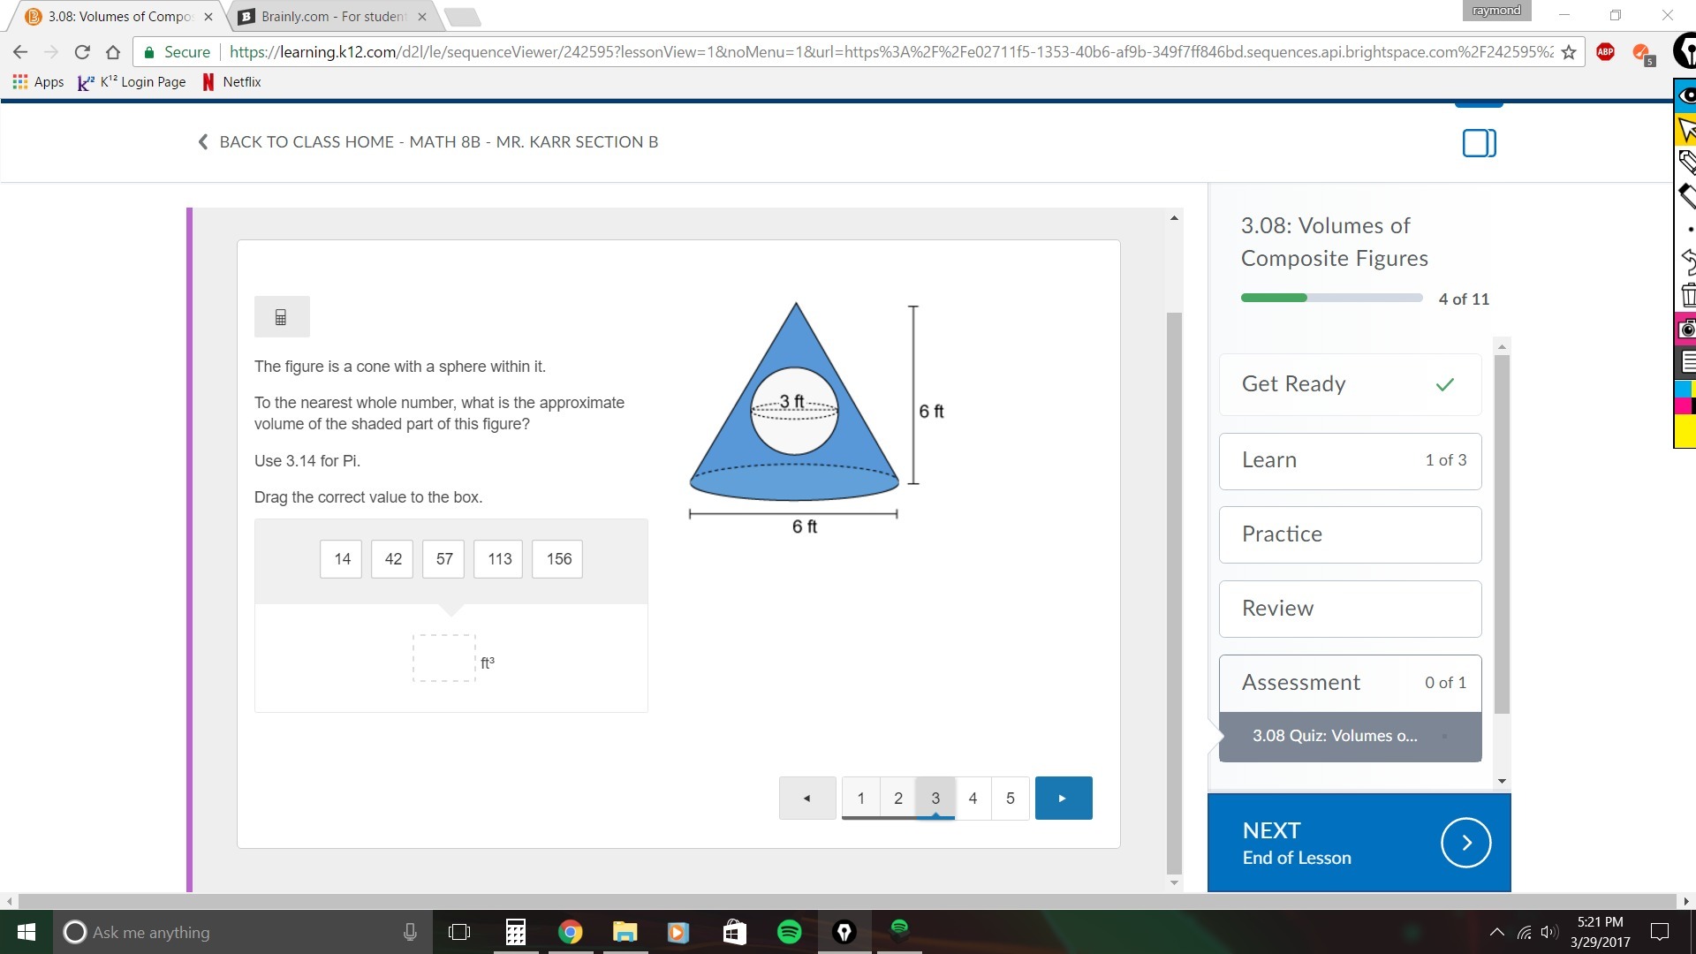This screenshot has height=954, width=1696.
Task: Jump to question 4
Action: [973, 798]
